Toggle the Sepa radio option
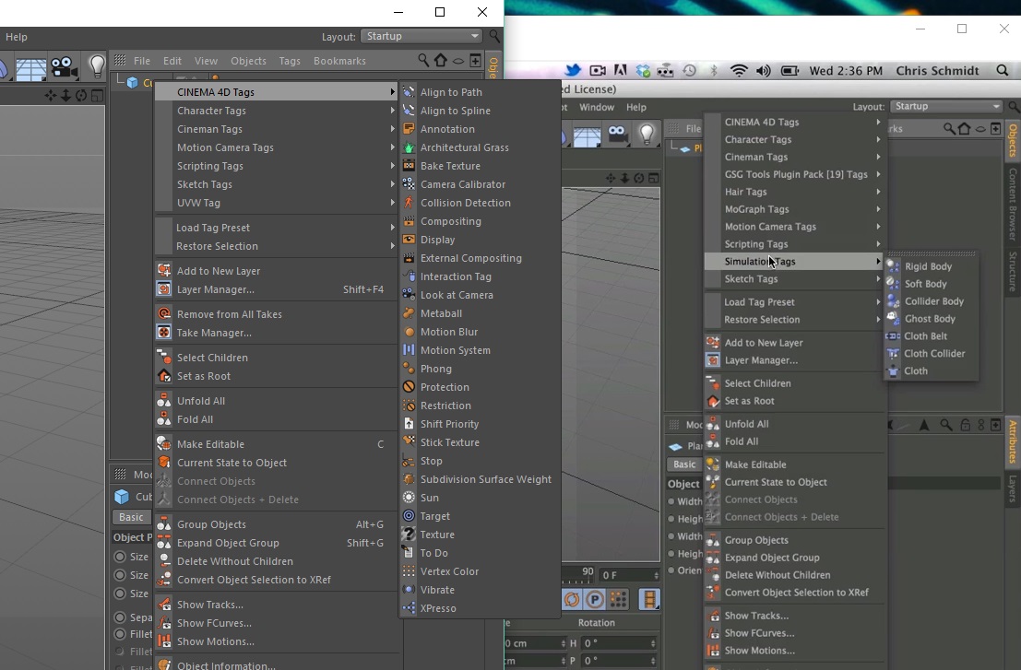1021x670 pixels. tap(120, 617)
